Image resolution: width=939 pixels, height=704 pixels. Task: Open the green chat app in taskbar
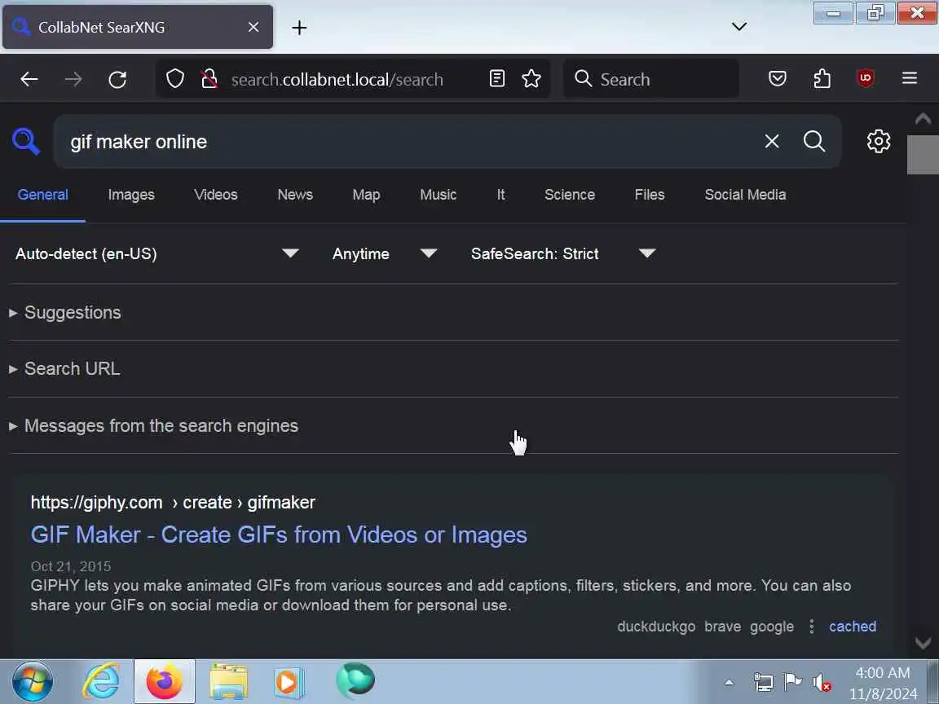355,680
